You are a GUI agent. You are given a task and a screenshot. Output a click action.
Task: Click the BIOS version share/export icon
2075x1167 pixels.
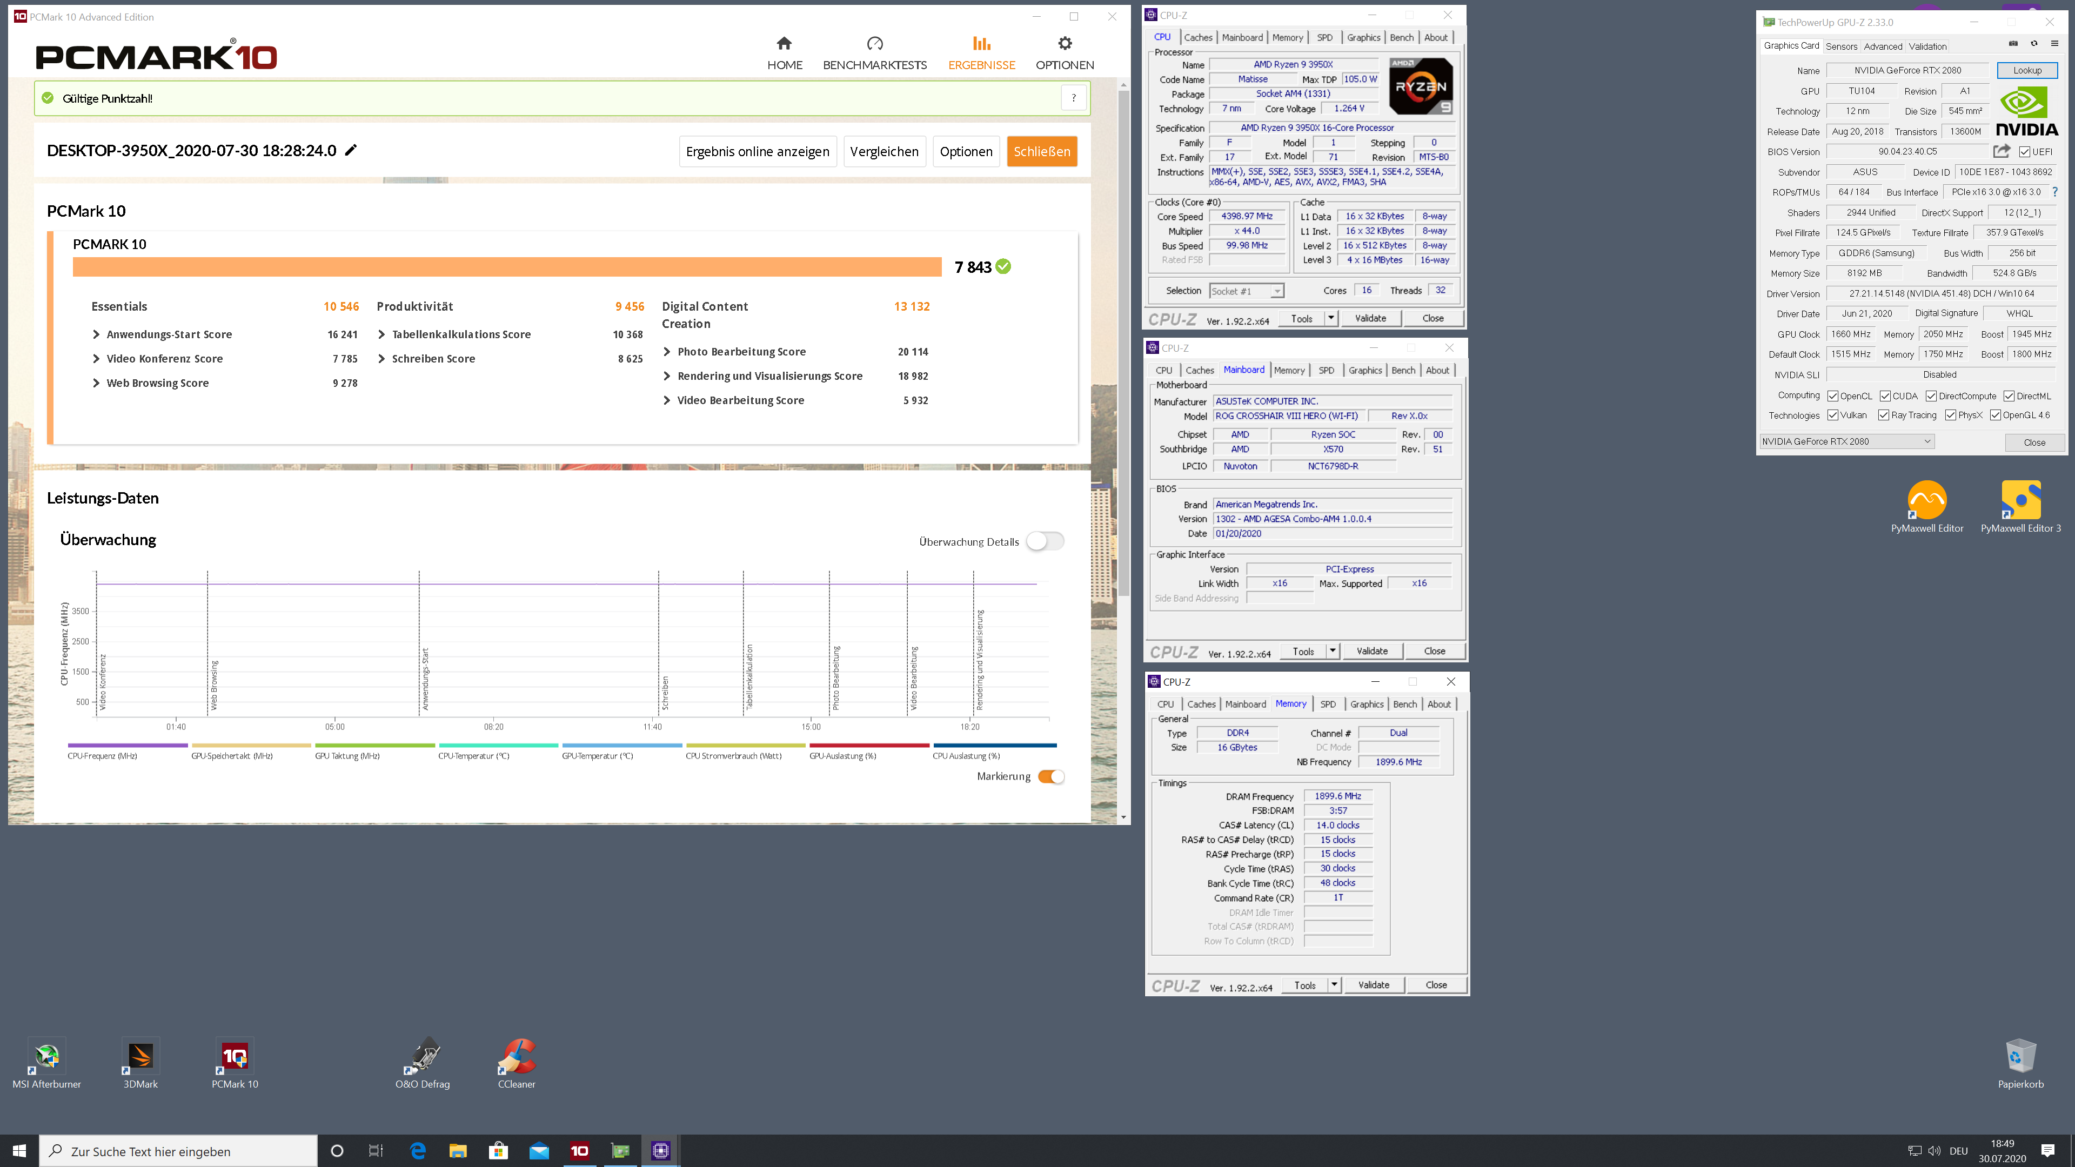[2002, 151]
